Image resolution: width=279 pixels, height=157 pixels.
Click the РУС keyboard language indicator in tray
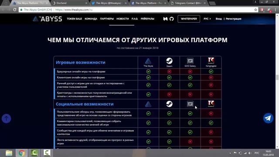[x=257, y=153]
